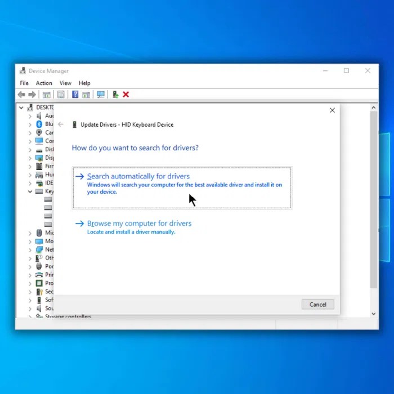Click the Other devices question-mark icon
394x394 pixels.
(39, 258)
